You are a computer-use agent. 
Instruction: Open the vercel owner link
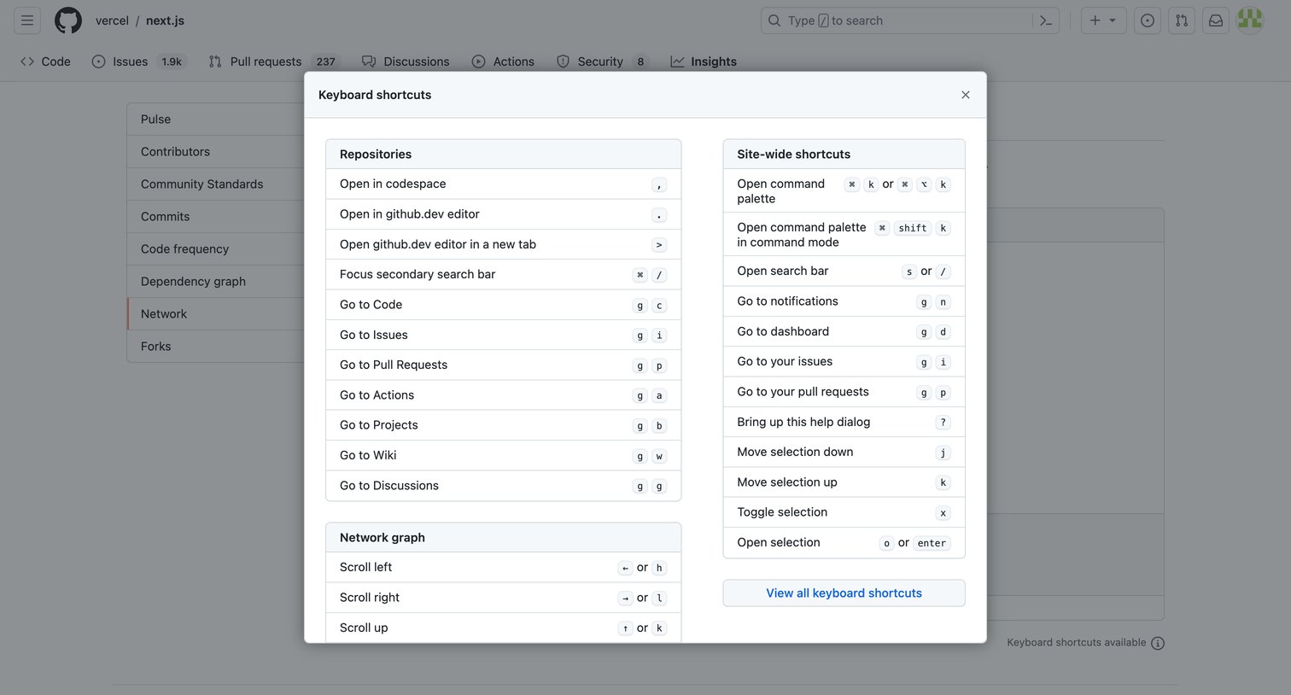(112, 20)
